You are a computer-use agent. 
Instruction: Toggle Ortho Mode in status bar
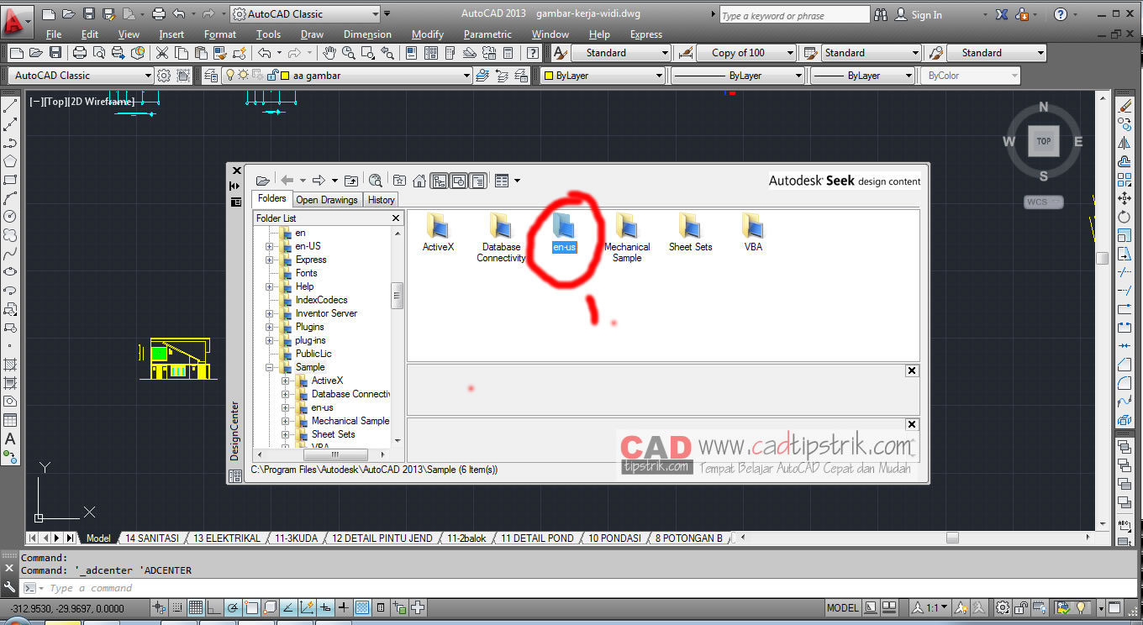[213, 607]
